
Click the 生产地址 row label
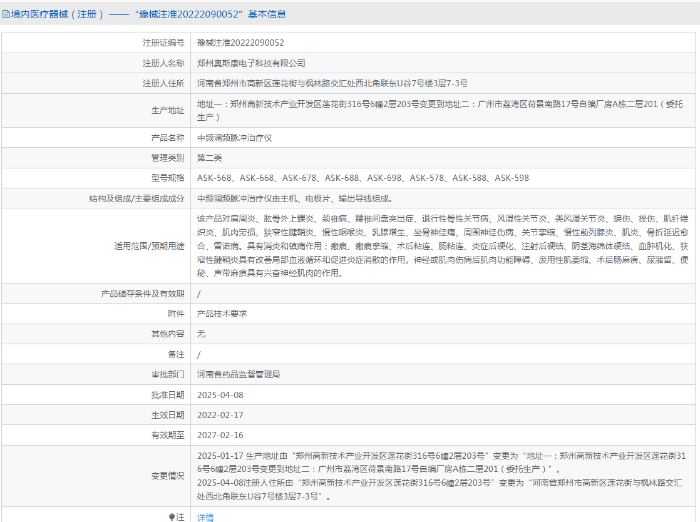tap(167, 111)
